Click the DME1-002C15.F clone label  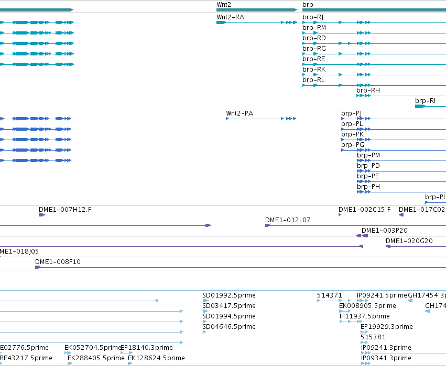tap(364, 210)
